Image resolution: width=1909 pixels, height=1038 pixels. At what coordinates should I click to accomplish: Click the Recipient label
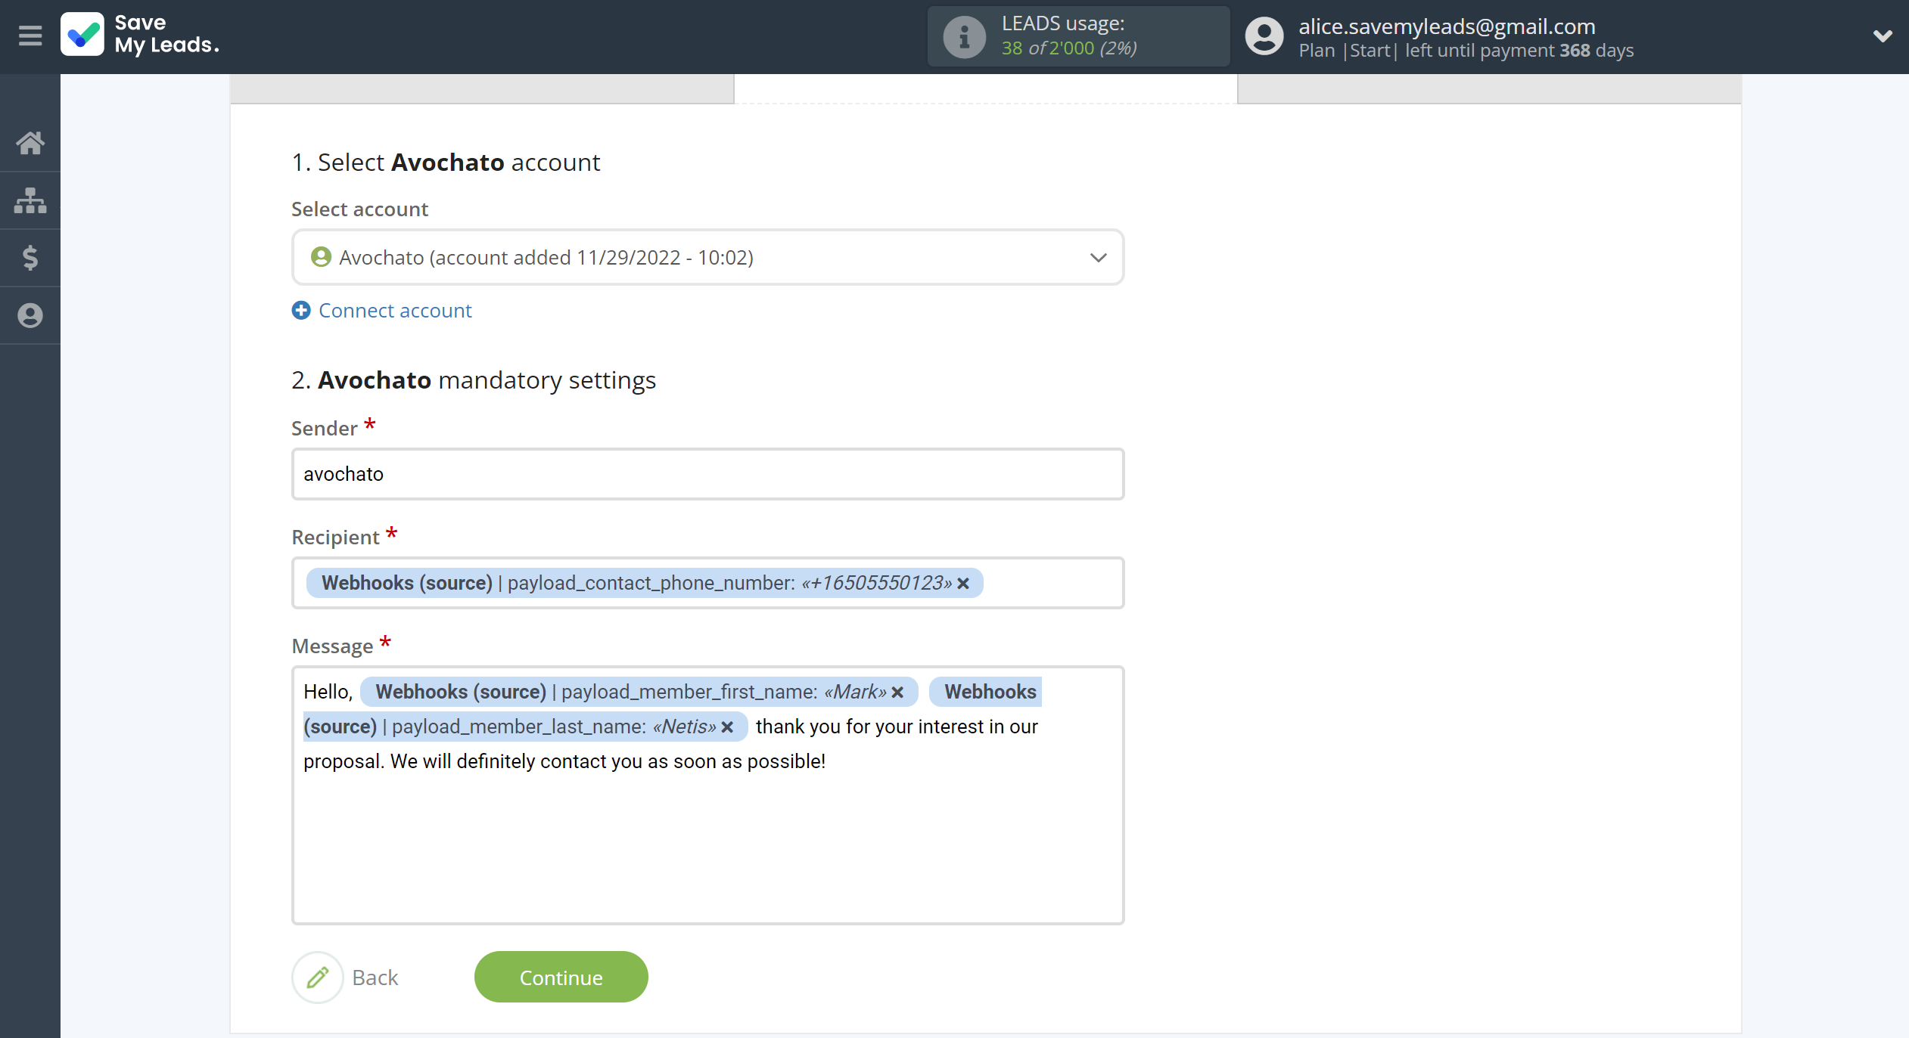[336, 537]
